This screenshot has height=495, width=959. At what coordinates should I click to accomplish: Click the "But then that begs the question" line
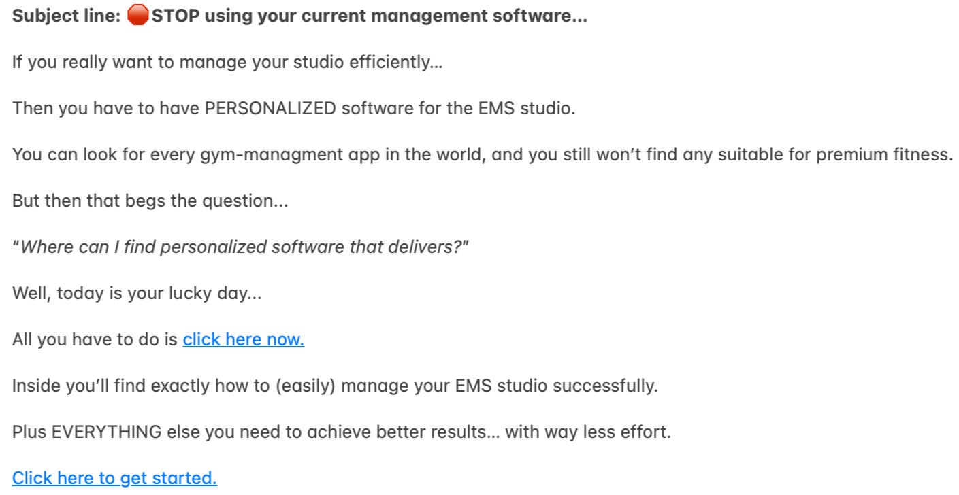coord(150,201)
